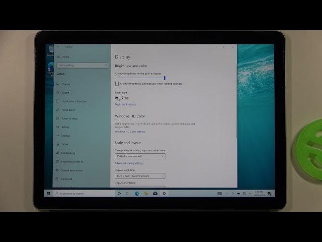Open the Battery settings page

coord(63,127)
